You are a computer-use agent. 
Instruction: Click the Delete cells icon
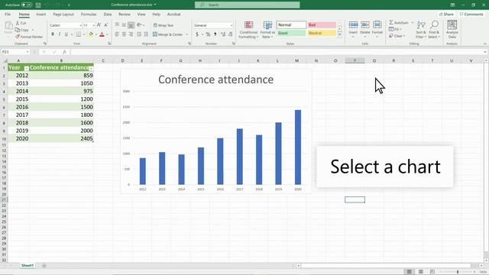[365, 25]
